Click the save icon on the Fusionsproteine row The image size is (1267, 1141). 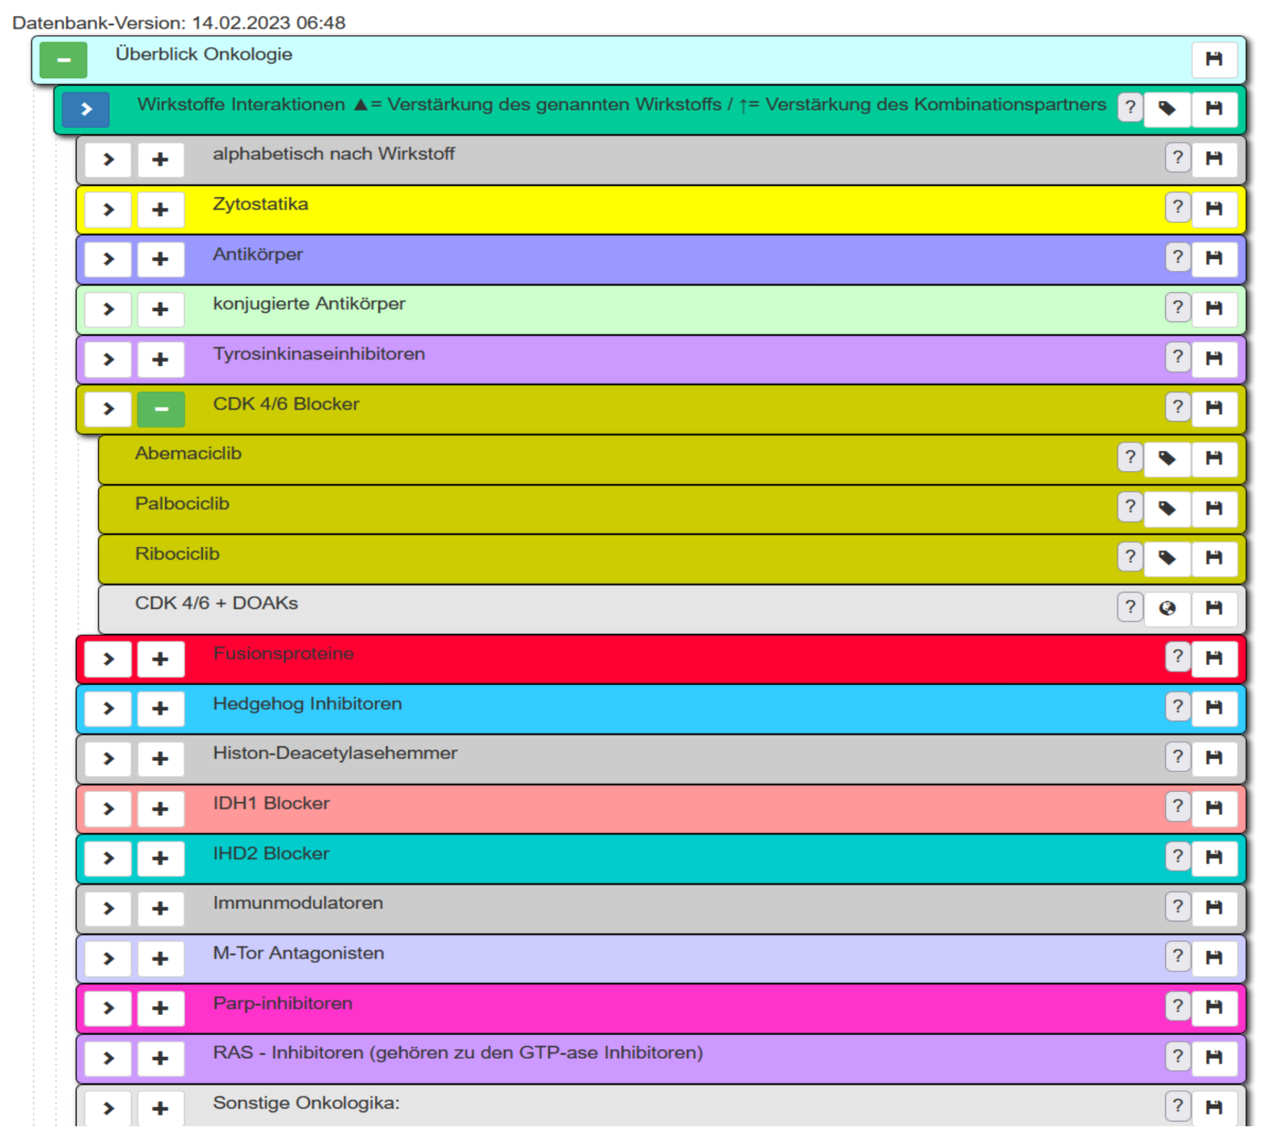1214,658
